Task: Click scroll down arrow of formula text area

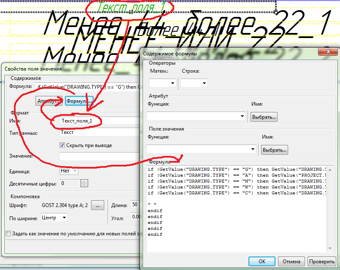Action: coord(330,248)
